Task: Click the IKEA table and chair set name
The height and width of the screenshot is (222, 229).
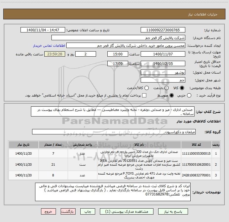Action: [x=139, y=164]
